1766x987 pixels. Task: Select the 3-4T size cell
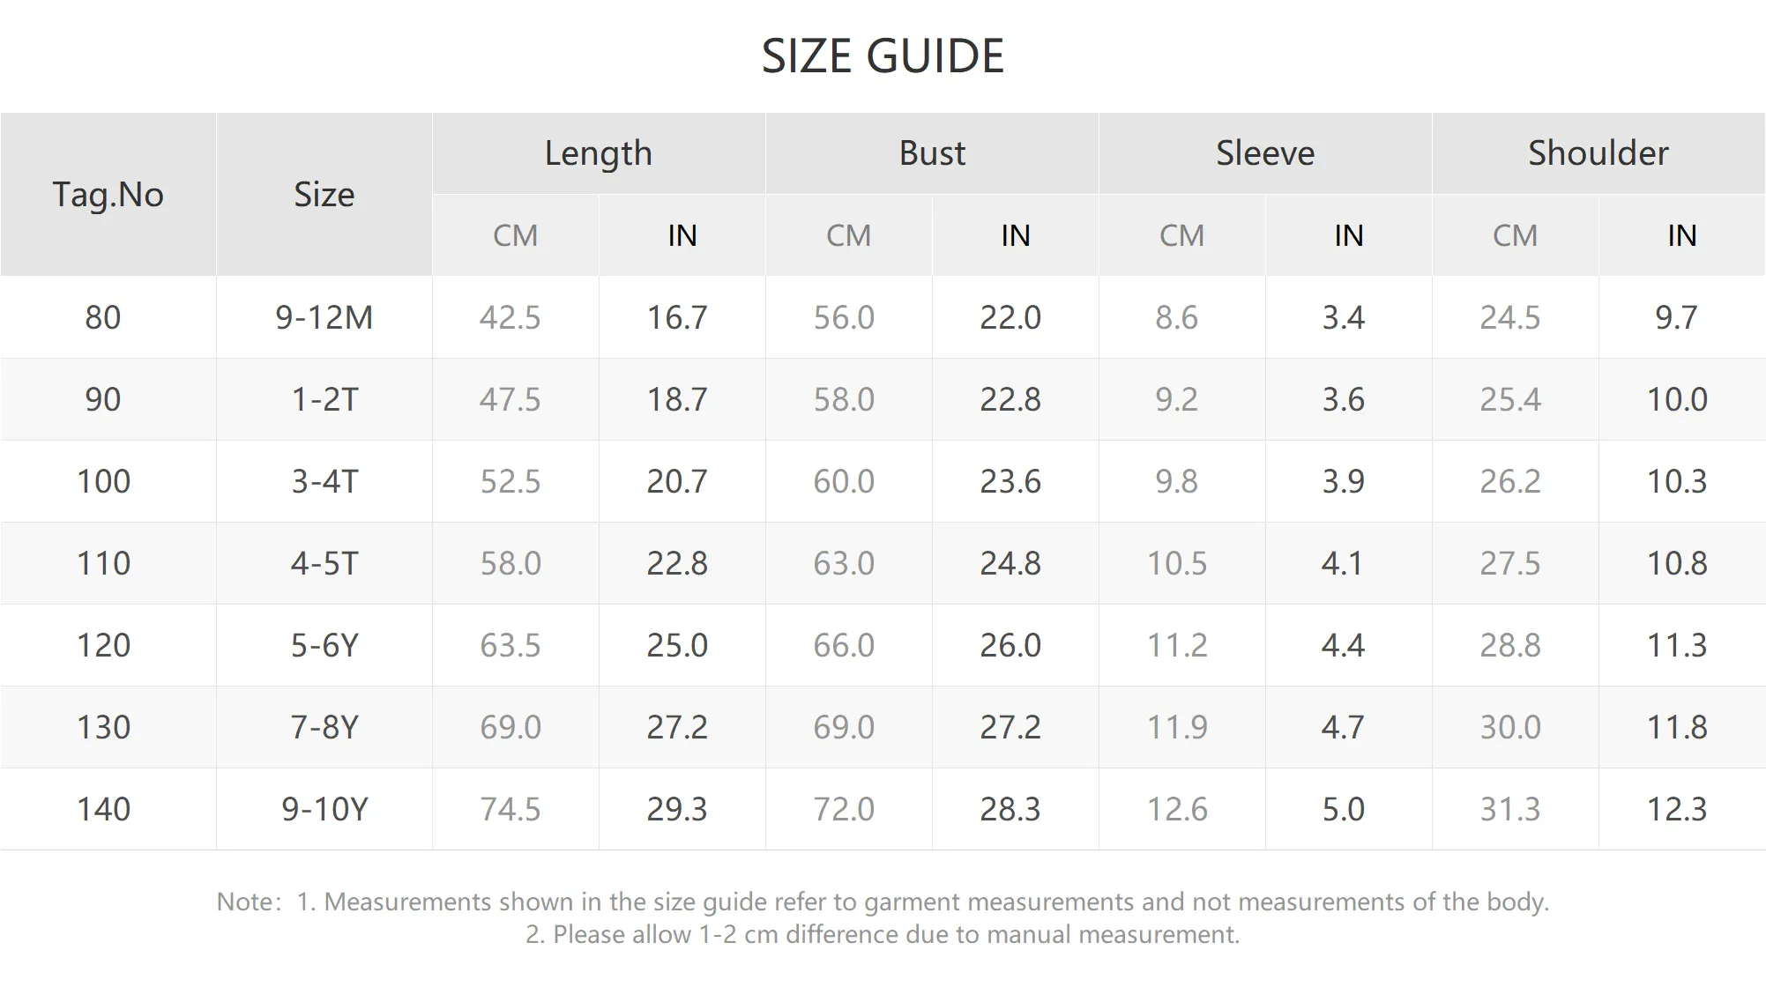click(x=324, y=481)
